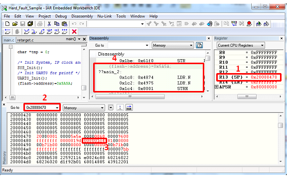Switch to the retarget.c editor tab
The width and height of the screenshot is (287, 179).
(25, 40)
